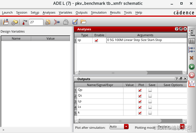Click the setup folder with gear icon
This screenshot has width=196, height=133.
pos(15,23)
